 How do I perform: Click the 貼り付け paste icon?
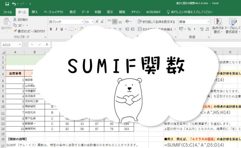[7, 22]
